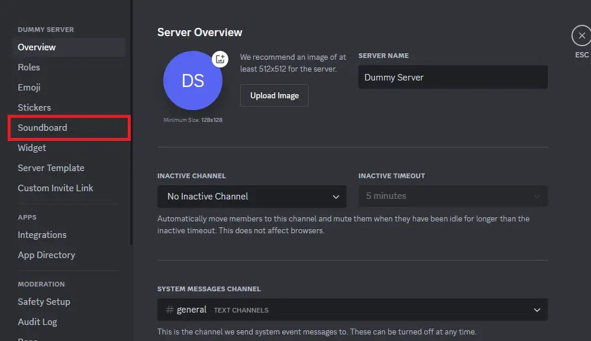Click the upload image icon on server avatar

pyautogui.click(x=220, y=59)
